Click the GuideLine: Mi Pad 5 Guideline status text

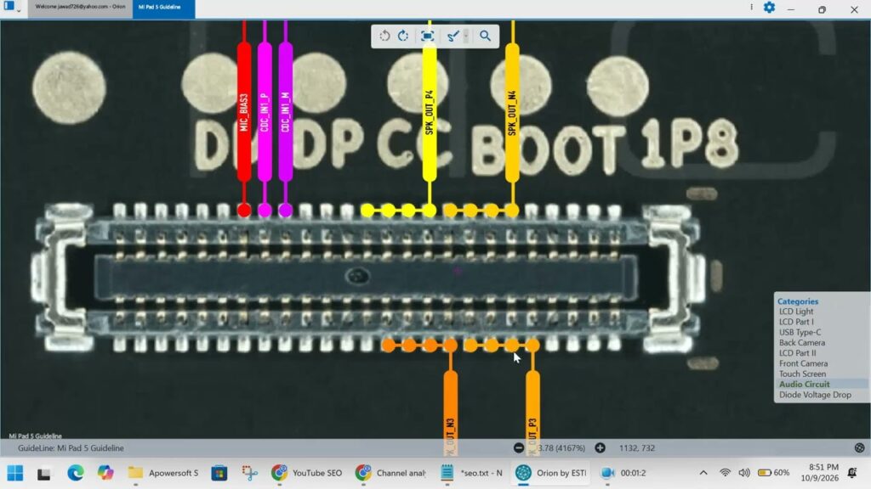[x=71, y=448]
